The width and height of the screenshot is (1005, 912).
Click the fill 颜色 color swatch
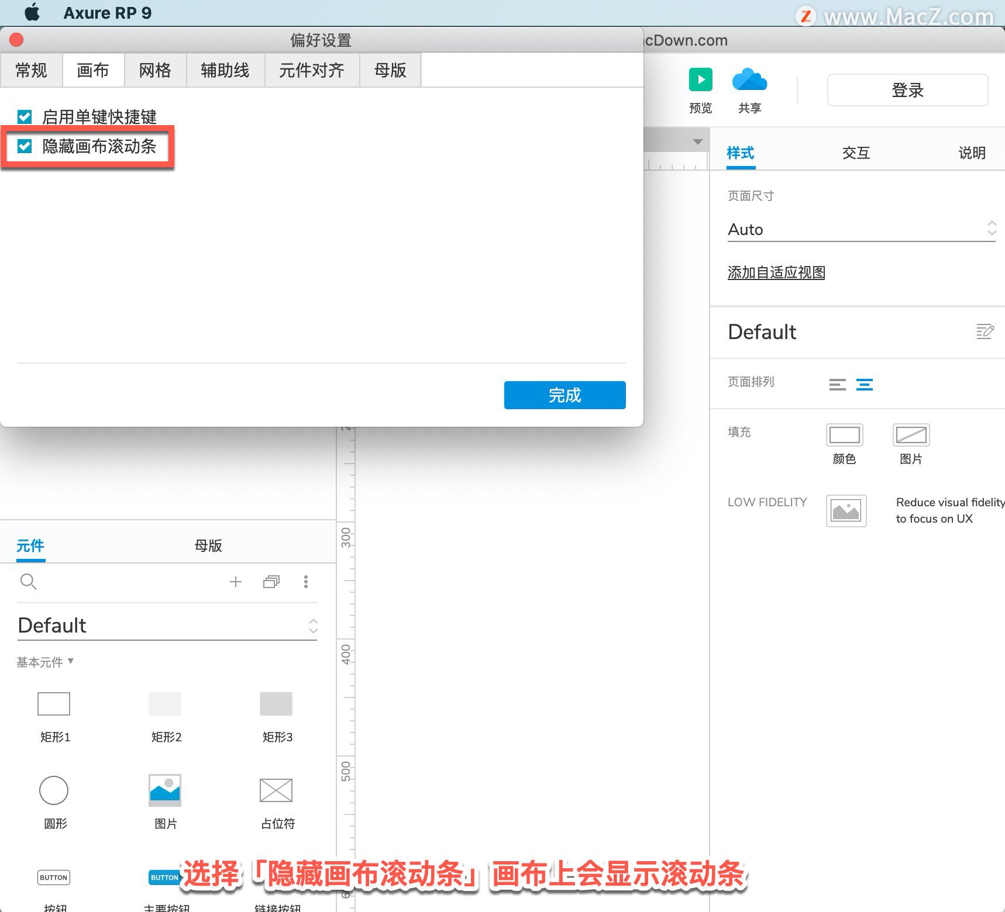click(845, 435)
